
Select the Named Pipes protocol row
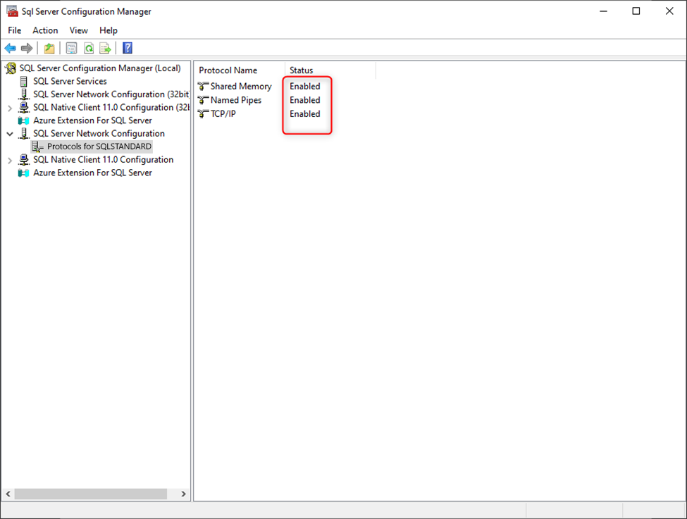point(236,100)
